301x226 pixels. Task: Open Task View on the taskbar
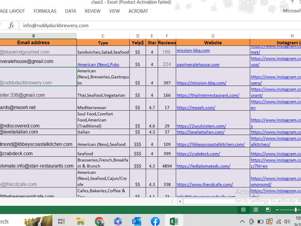pyautogui.click(x=61, y=221)
